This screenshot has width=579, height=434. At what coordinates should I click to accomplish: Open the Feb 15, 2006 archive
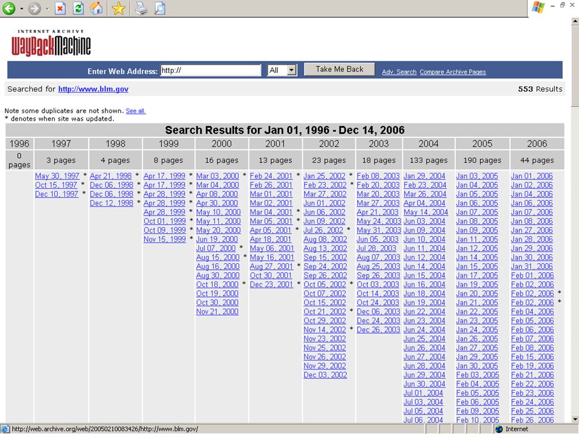coord(533,357)
